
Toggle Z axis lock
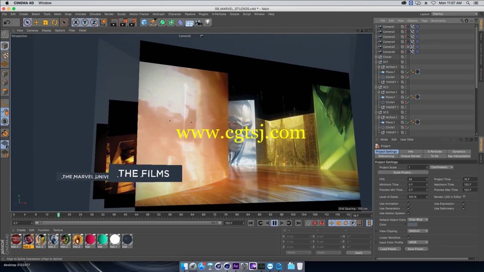point(94,22)
